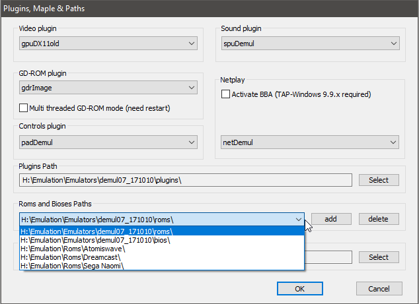Expand the Controls plugin padDemul dropdown
This screenshot has height=304, width=419.
point(108,142)
